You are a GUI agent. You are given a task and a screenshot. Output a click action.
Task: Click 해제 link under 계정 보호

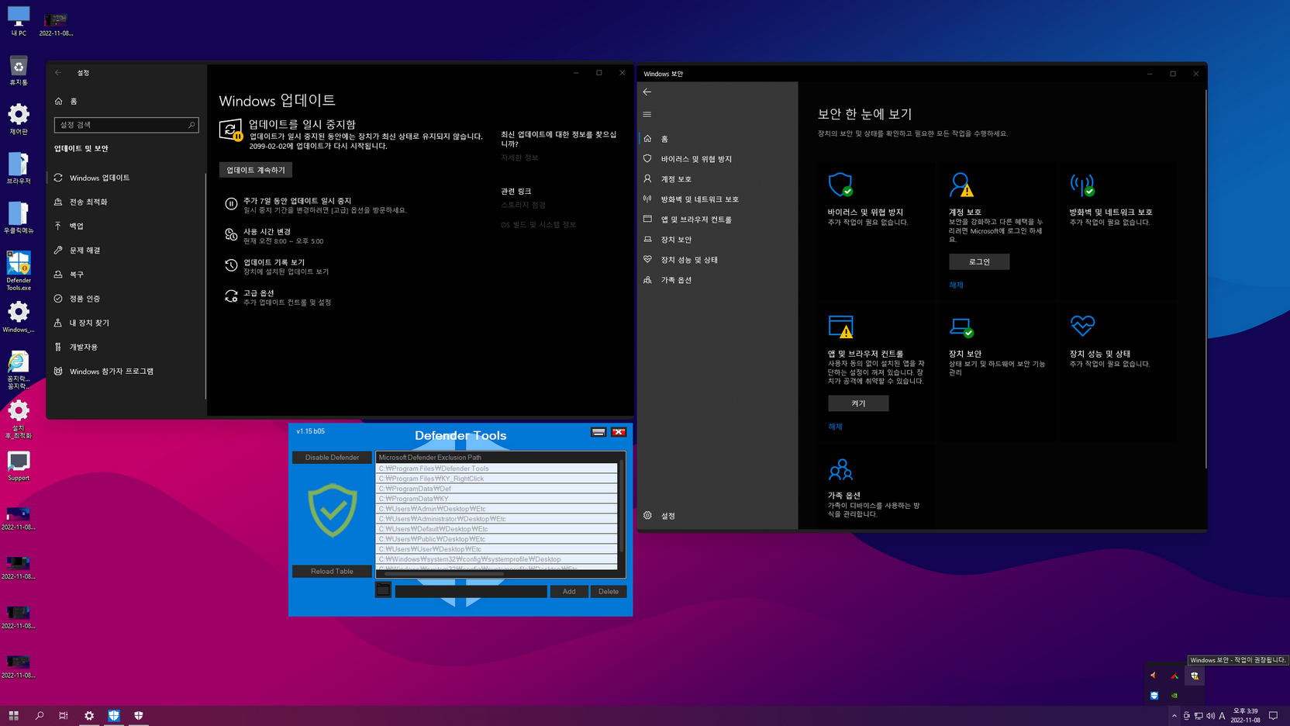[x=956, y=285]
